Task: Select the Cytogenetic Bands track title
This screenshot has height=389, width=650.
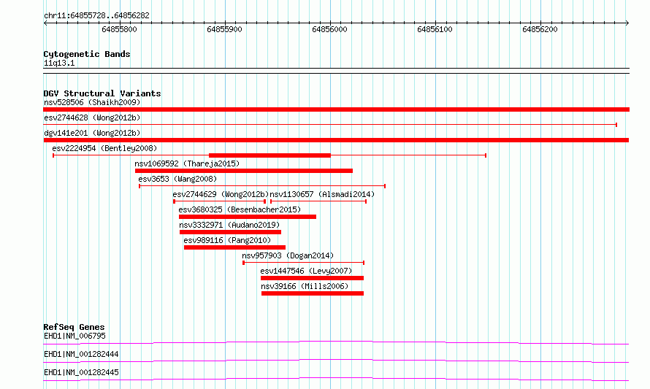Action: (x=87, y=54)
